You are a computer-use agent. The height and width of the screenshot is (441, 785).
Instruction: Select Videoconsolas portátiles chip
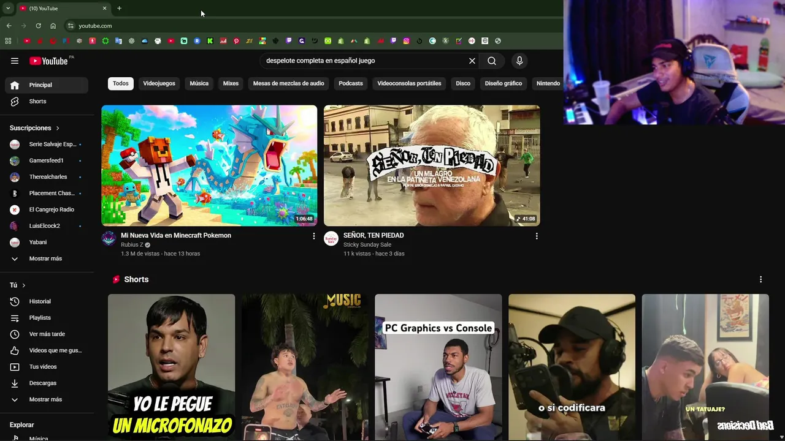409,83
